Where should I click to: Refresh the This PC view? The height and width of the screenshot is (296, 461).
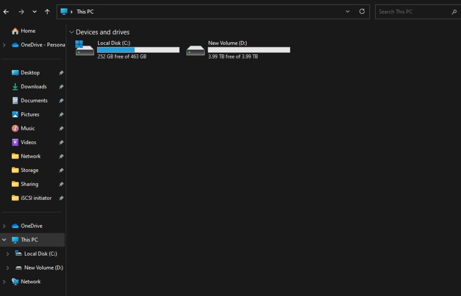coord(362,11)
